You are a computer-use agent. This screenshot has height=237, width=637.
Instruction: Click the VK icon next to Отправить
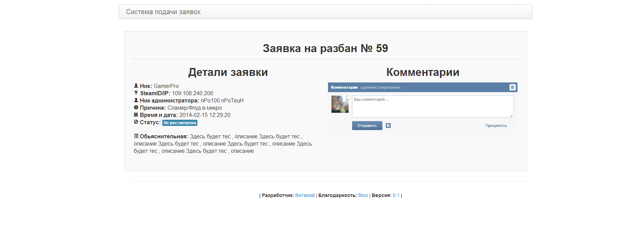[388, 126]
